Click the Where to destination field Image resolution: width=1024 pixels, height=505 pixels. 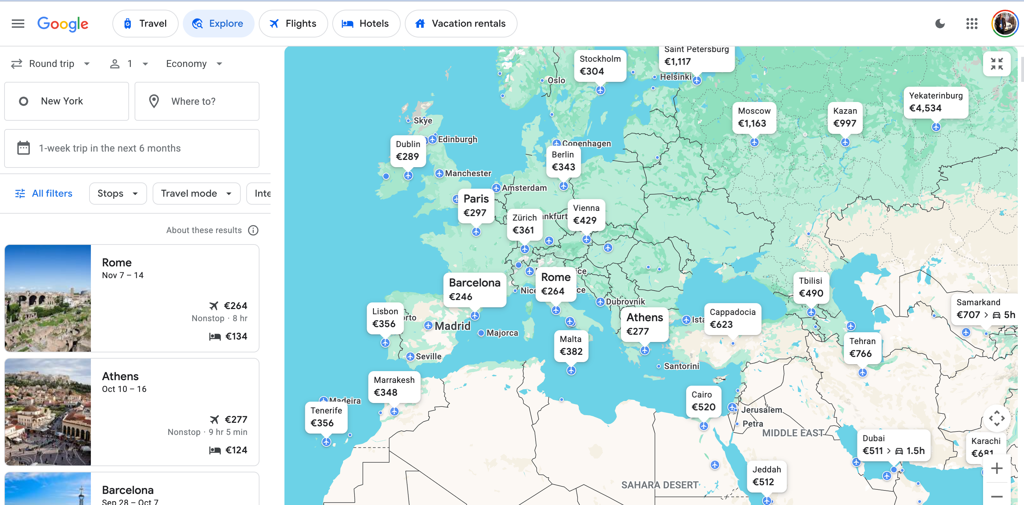[x=197, y=101]
